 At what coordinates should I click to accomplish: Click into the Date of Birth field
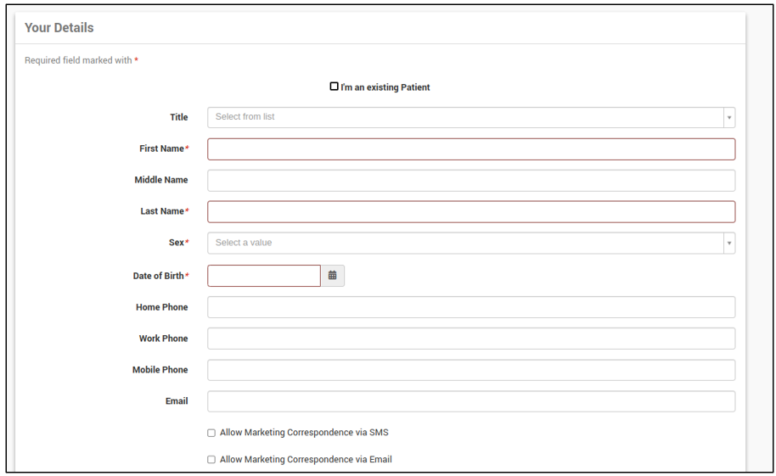point(264,276)
